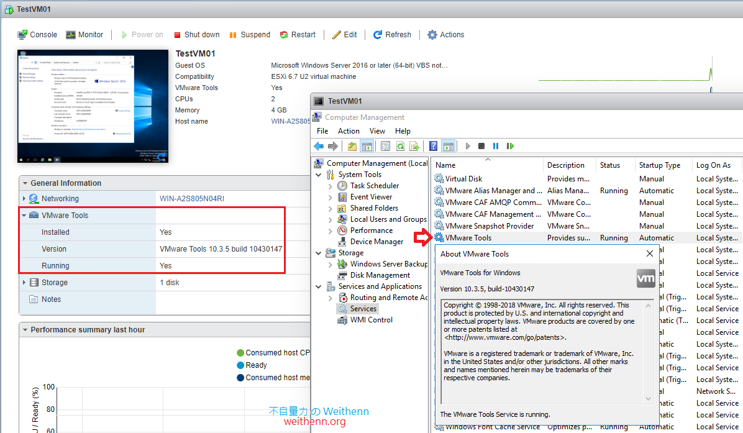Click the Pause Service toolbar icon
The height and width of the screenshot is (433, 743).
pos(495,145)
